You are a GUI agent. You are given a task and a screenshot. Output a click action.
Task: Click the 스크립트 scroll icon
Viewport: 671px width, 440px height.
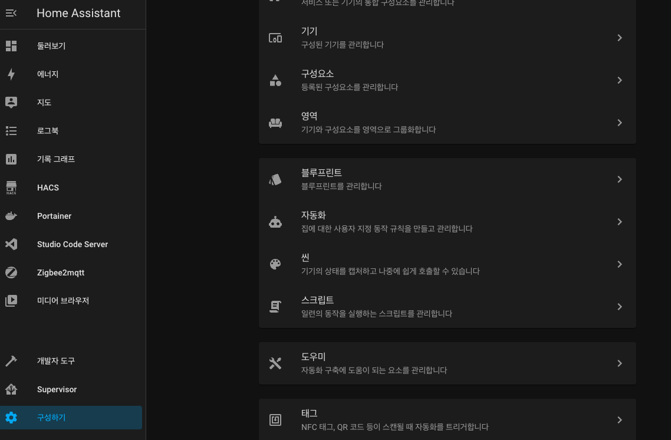point(275,307)
